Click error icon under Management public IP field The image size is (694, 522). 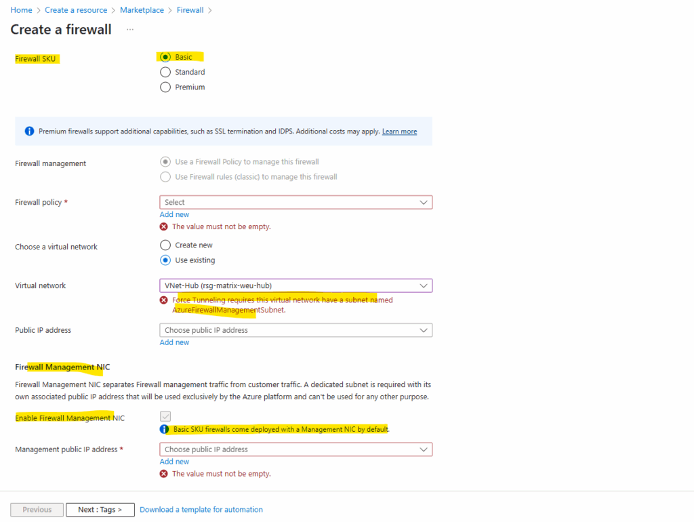click(164, 474)
